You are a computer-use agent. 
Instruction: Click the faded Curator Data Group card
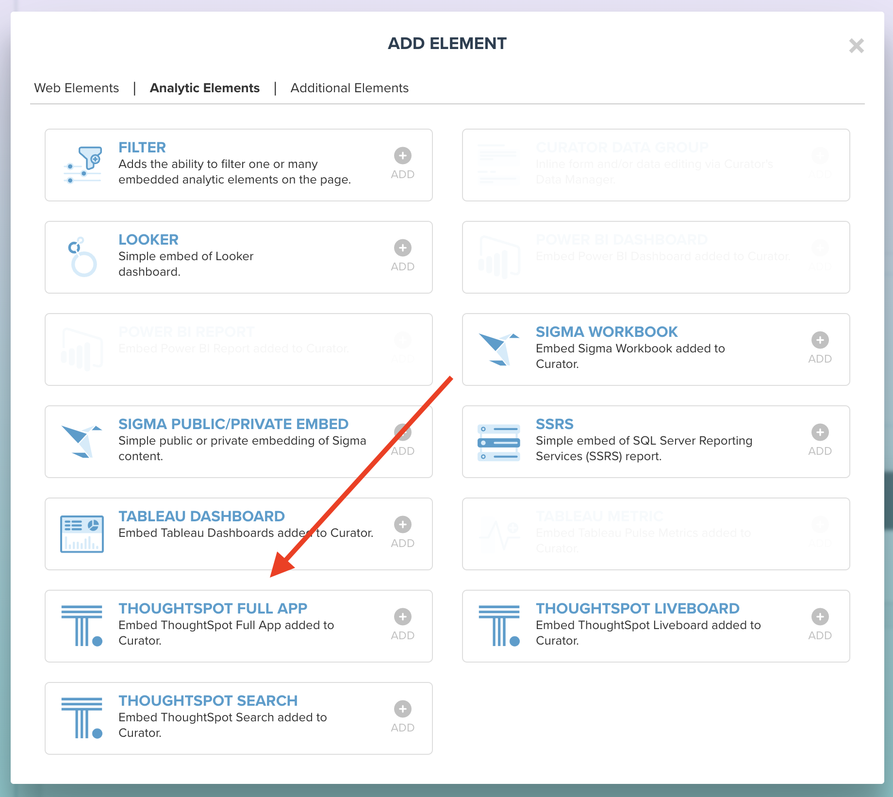(656, 165)
